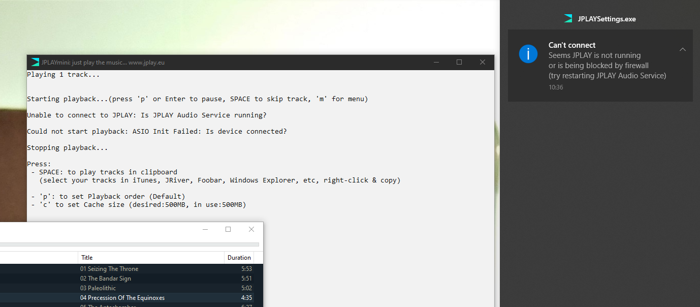Click the Title column header
This screenshot has height=307, width=700.
point(87,258)
